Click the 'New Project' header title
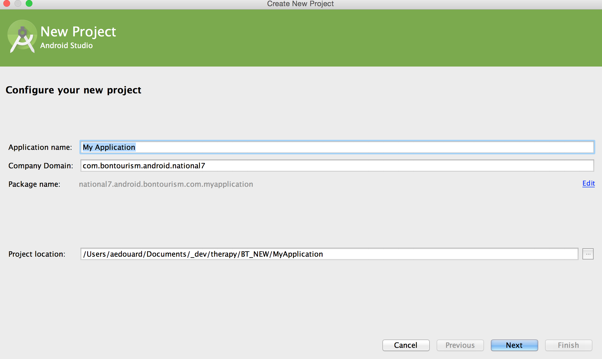The image size is (602, 359). 78,32
